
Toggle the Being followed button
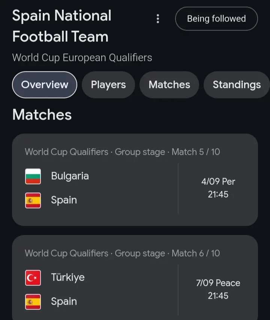point(216,19)
